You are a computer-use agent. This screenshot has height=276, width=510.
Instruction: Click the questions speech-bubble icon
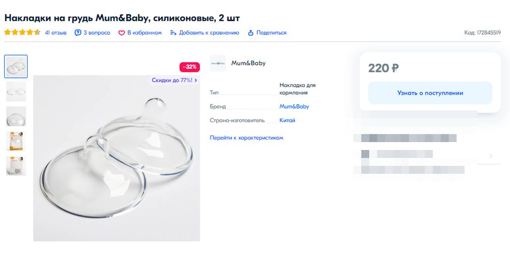click(x=78, y=33)
